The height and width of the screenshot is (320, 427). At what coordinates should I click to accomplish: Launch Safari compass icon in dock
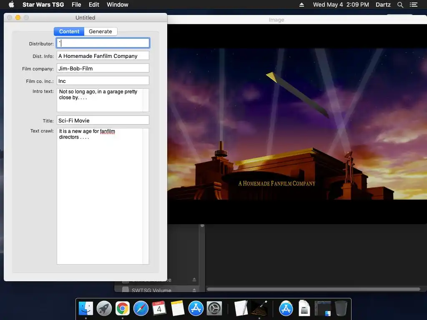point(141,309)
